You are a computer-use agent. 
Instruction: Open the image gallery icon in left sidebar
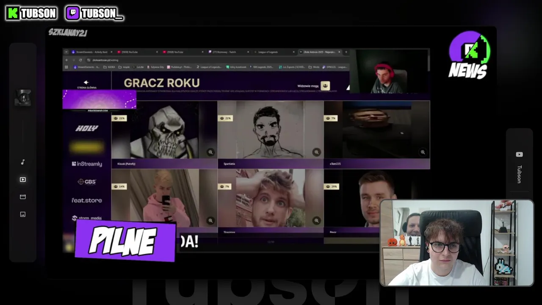point(23,214)
